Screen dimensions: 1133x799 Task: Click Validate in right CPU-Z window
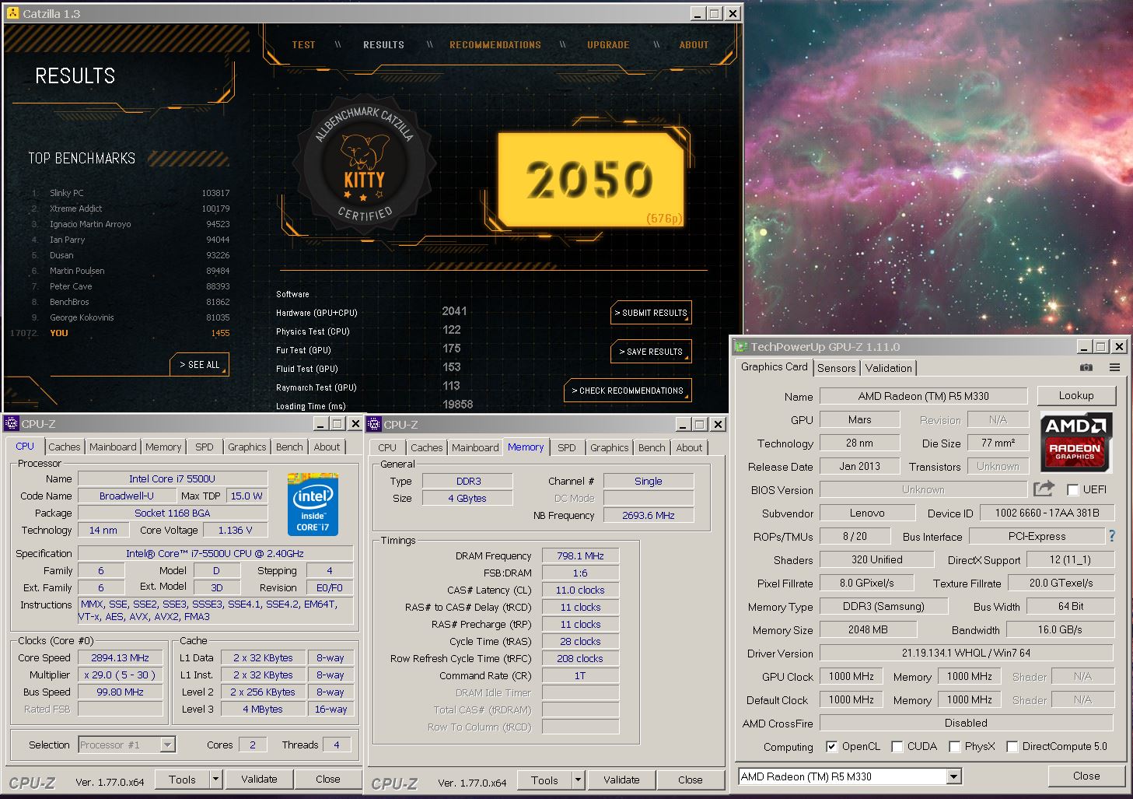(x=621, y=780)
